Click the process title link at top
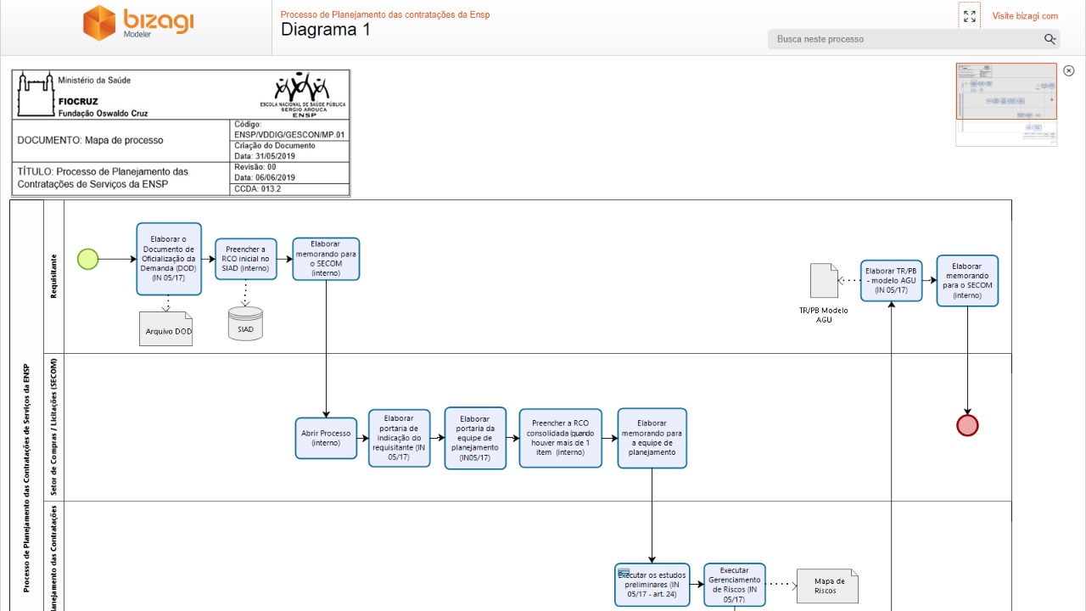This screenshot has height=611, width=1086. point(384,14)
